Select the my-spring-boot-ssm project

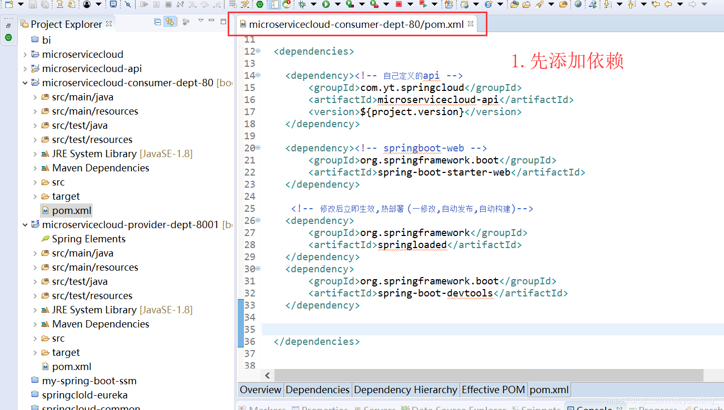tap(89, 381)
